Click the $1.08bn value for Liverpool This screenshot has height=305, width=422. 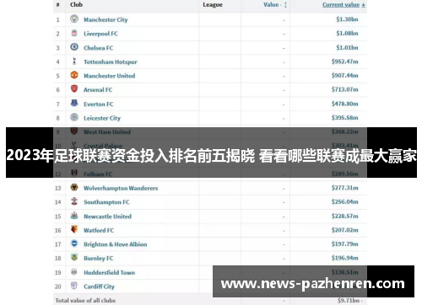347,34
